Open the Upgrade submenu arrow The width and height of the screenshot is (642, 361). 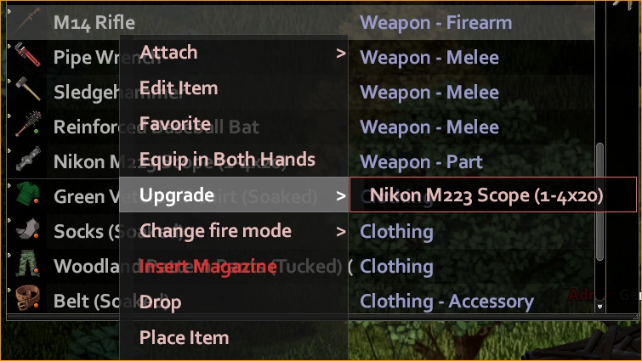click(341, 196)
